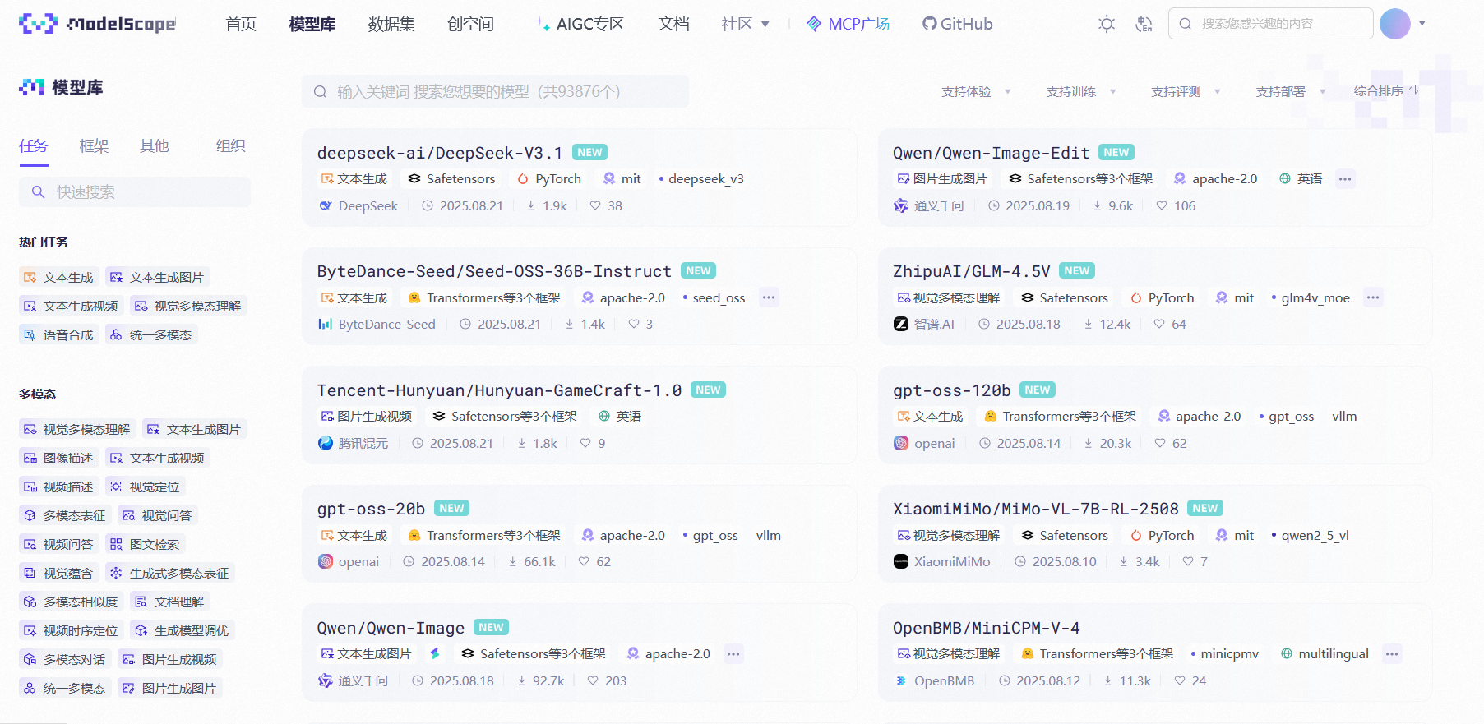Open the user avatar menu
Viewport: 1484px width, 724px height.
click(x=1394, y=24)
